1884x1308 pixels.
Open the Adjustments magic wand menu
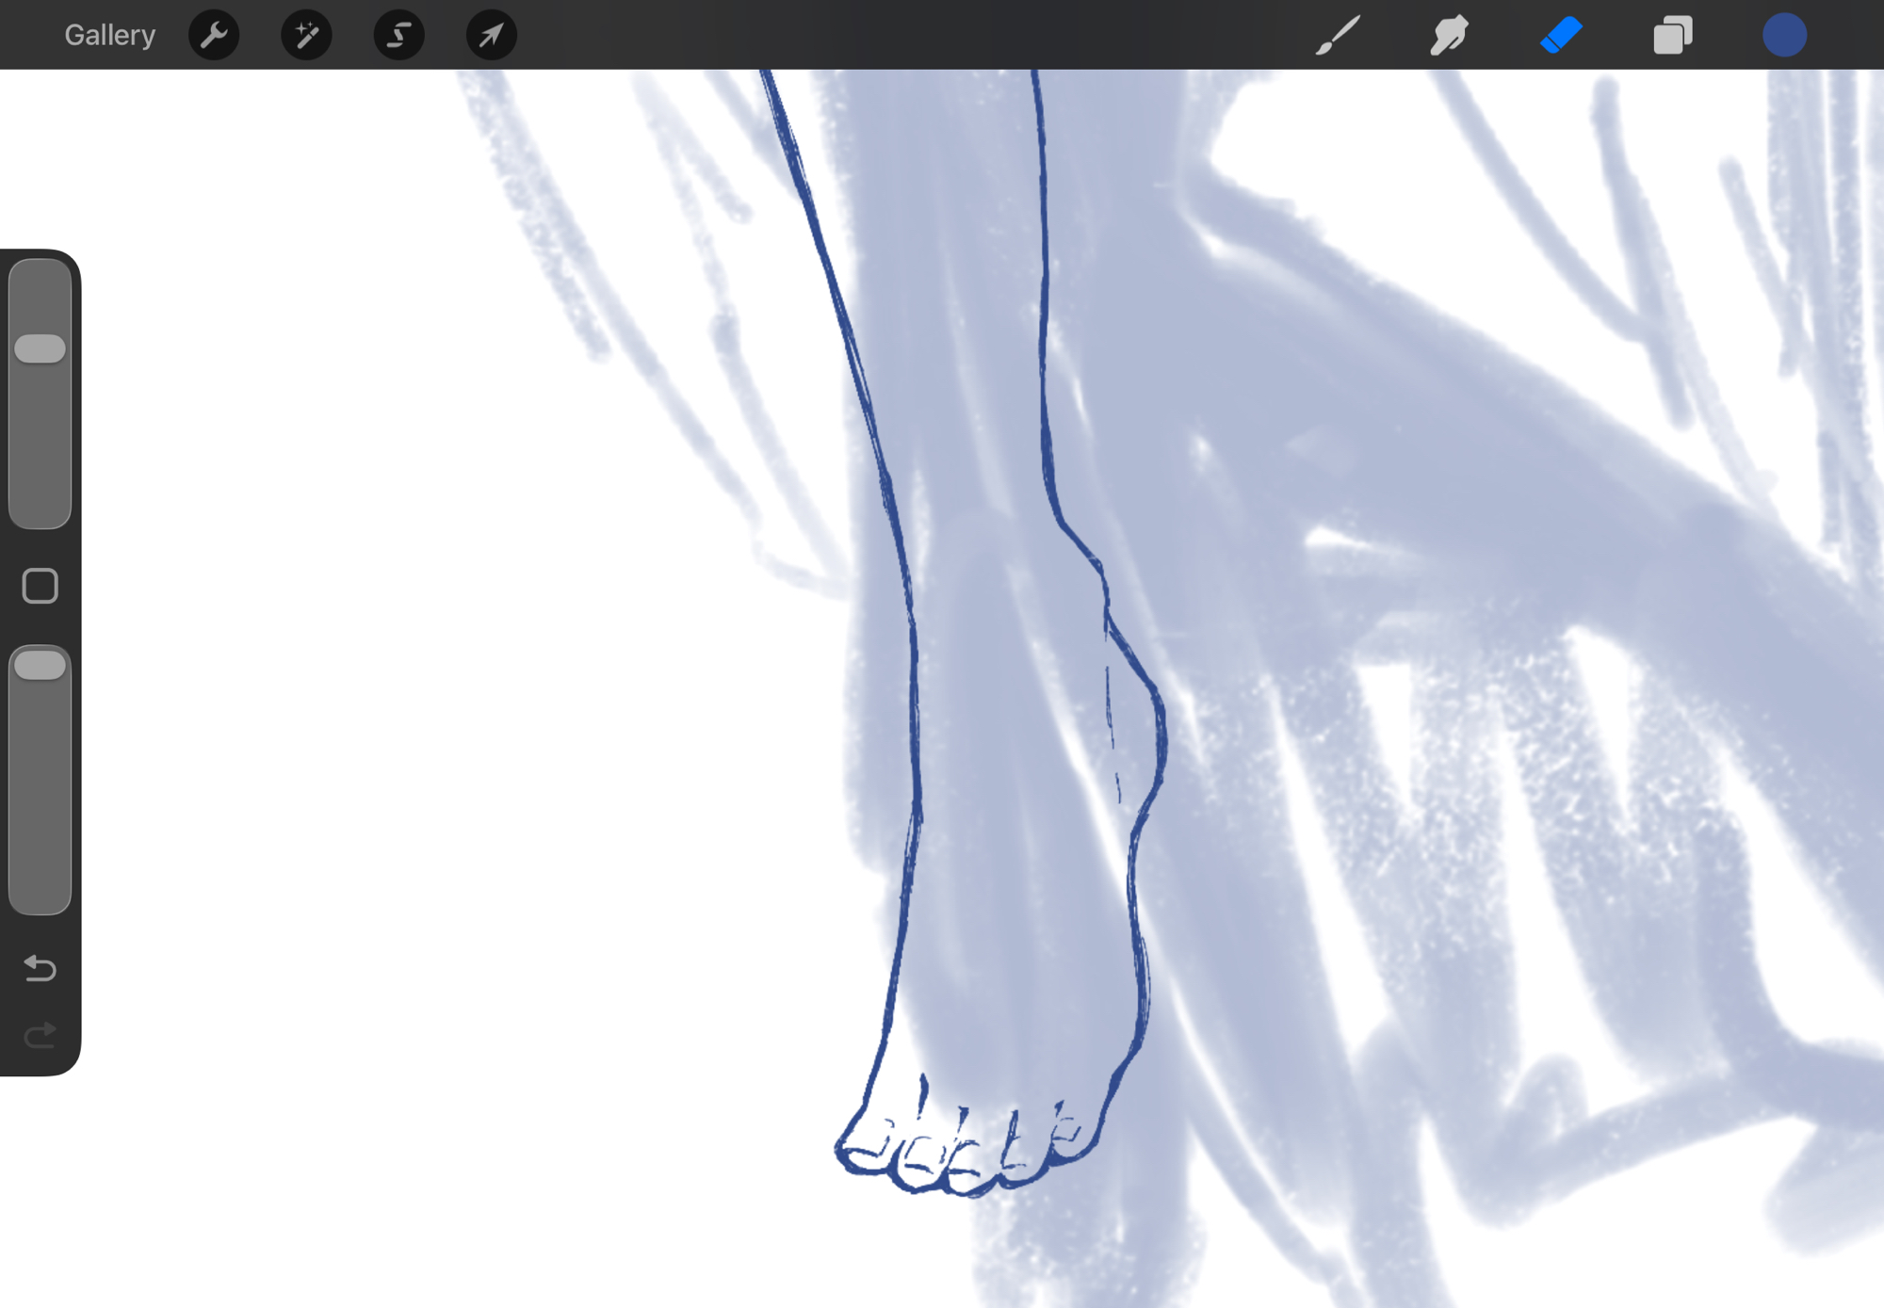[x=306, y=36]
